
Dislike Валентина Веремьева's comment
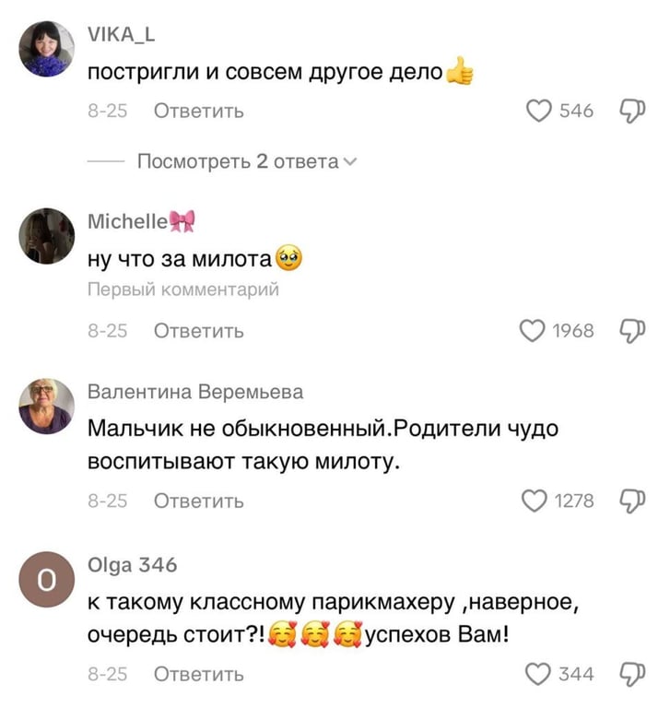[632, 501]
